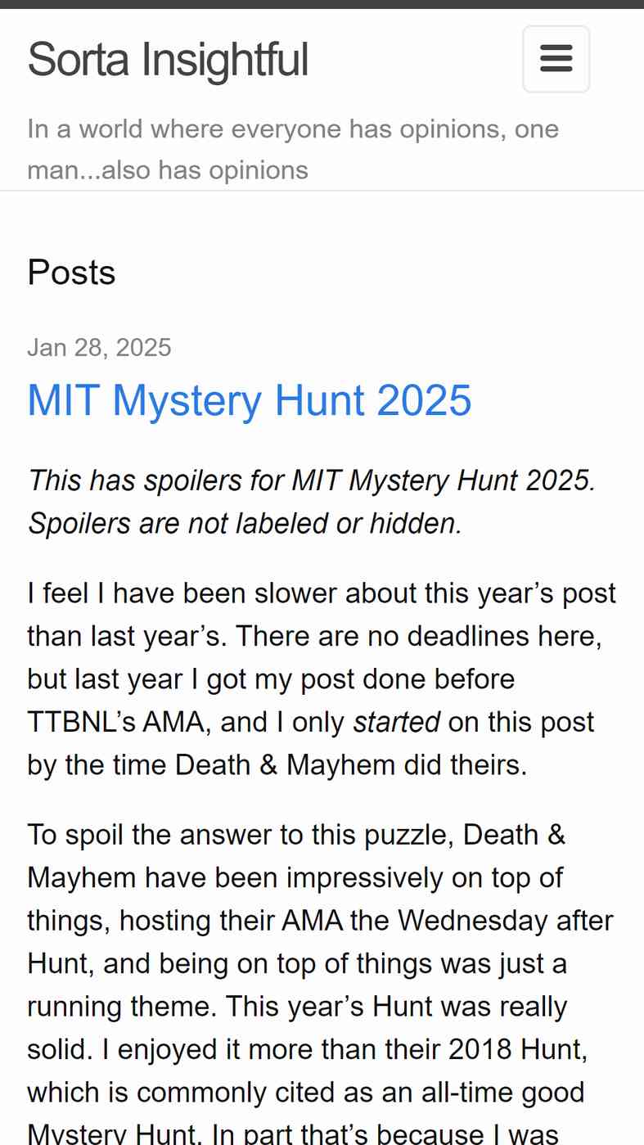Click the paragraph beginning "I feel I have"
The height and width of the screenshot is (1145, 644).
322,679
